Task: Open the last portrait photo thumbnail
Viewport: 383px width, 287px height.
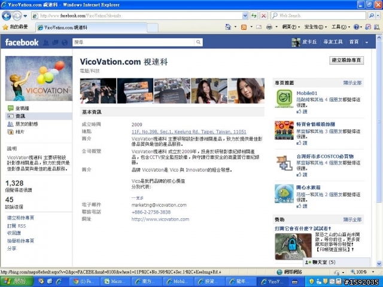Action: pyautogui.click(x=246, y=91)
